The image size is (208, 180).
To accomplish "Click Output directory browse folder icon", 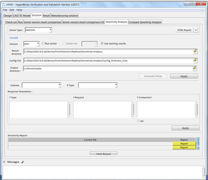I will (194, 68).
